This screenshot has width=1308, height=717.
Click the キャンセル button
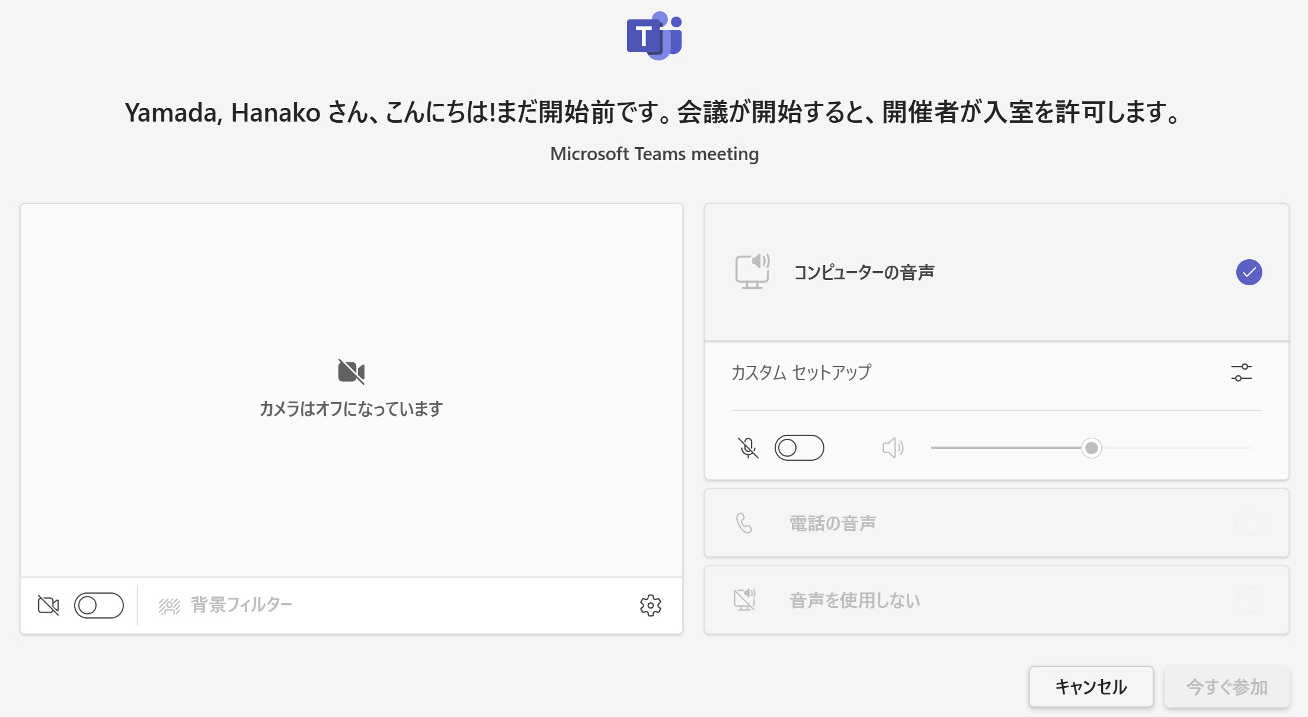point(1091,687)
